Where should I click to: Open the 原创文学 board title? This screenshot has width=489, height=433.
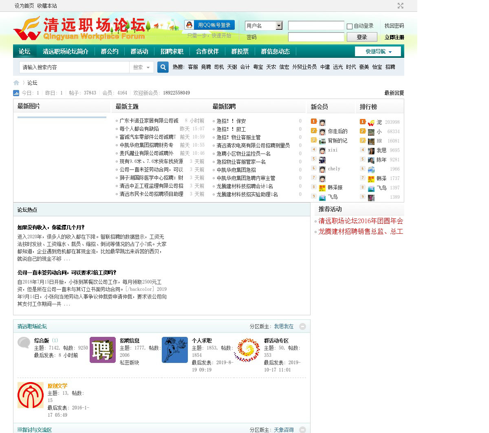click(57, 386)
